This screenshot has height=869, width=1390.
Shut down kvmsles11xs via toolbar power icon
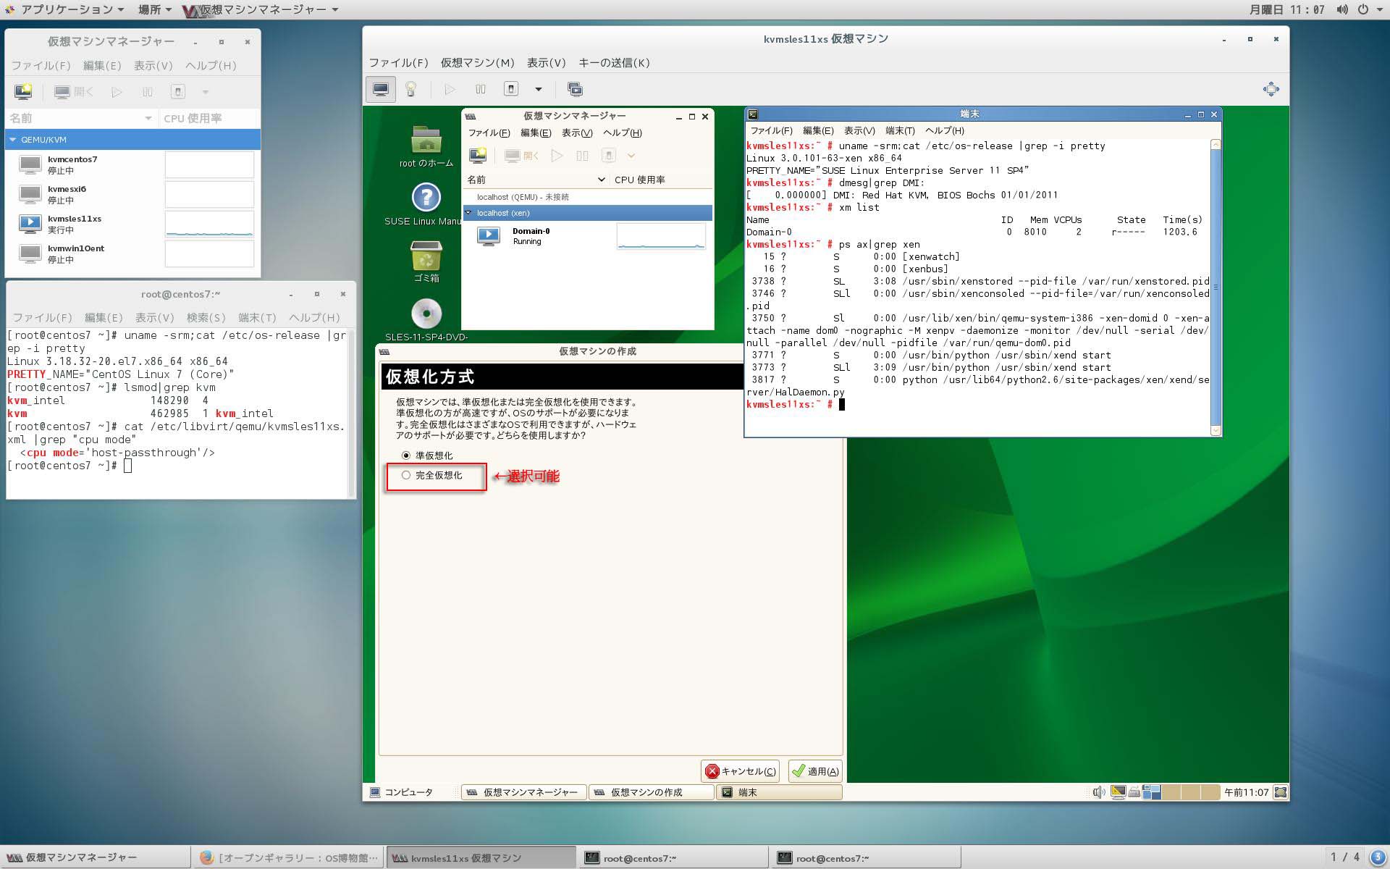point(511,89)
